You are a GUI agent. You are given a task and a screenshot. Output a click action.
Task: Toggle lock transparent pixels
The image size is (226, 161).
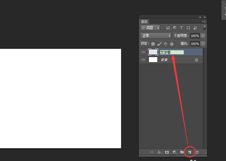[153, 44]
